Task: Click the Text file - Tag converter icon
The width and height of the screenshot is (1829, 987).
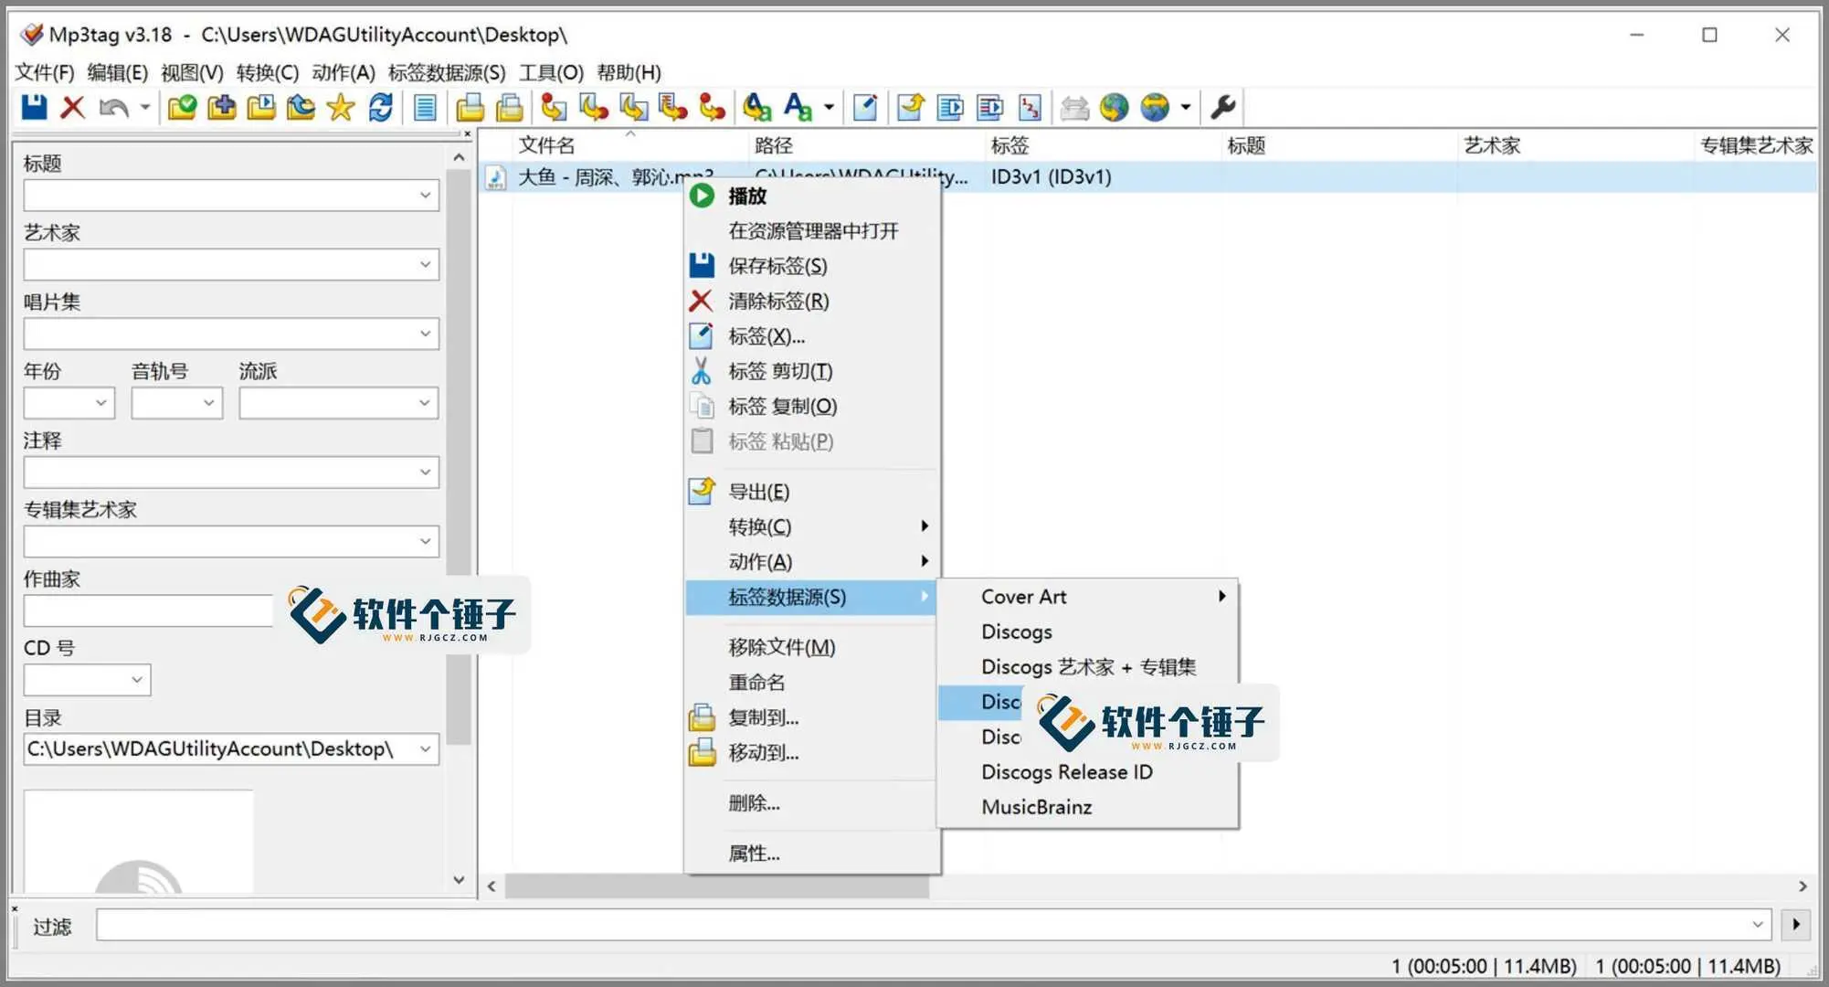Action: [672, 108]
